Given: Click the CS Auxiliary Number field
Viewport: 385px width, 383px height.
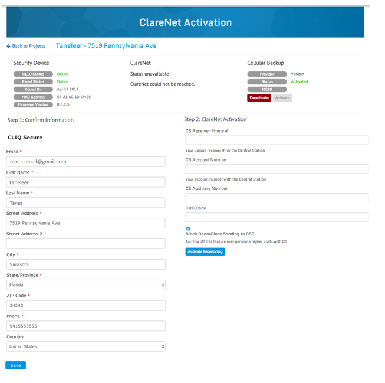Looking at the screenshot, I should 277,198.
